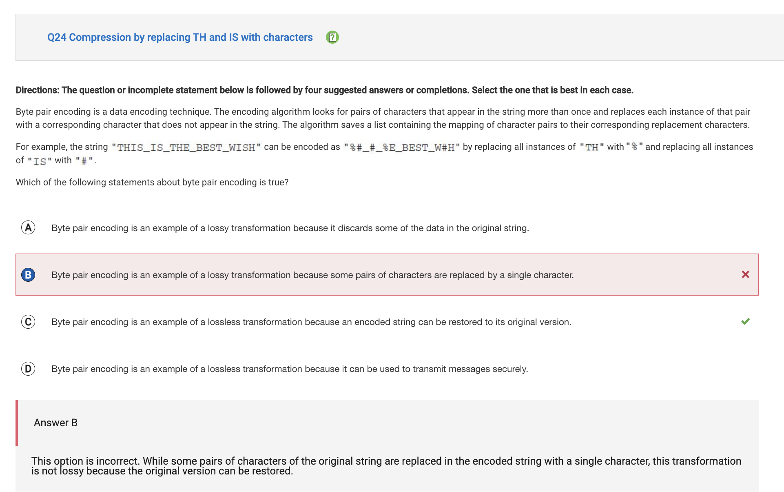Click answer text about restoring the original version
This screenshot has height=492, width=784.
[311, 322]
